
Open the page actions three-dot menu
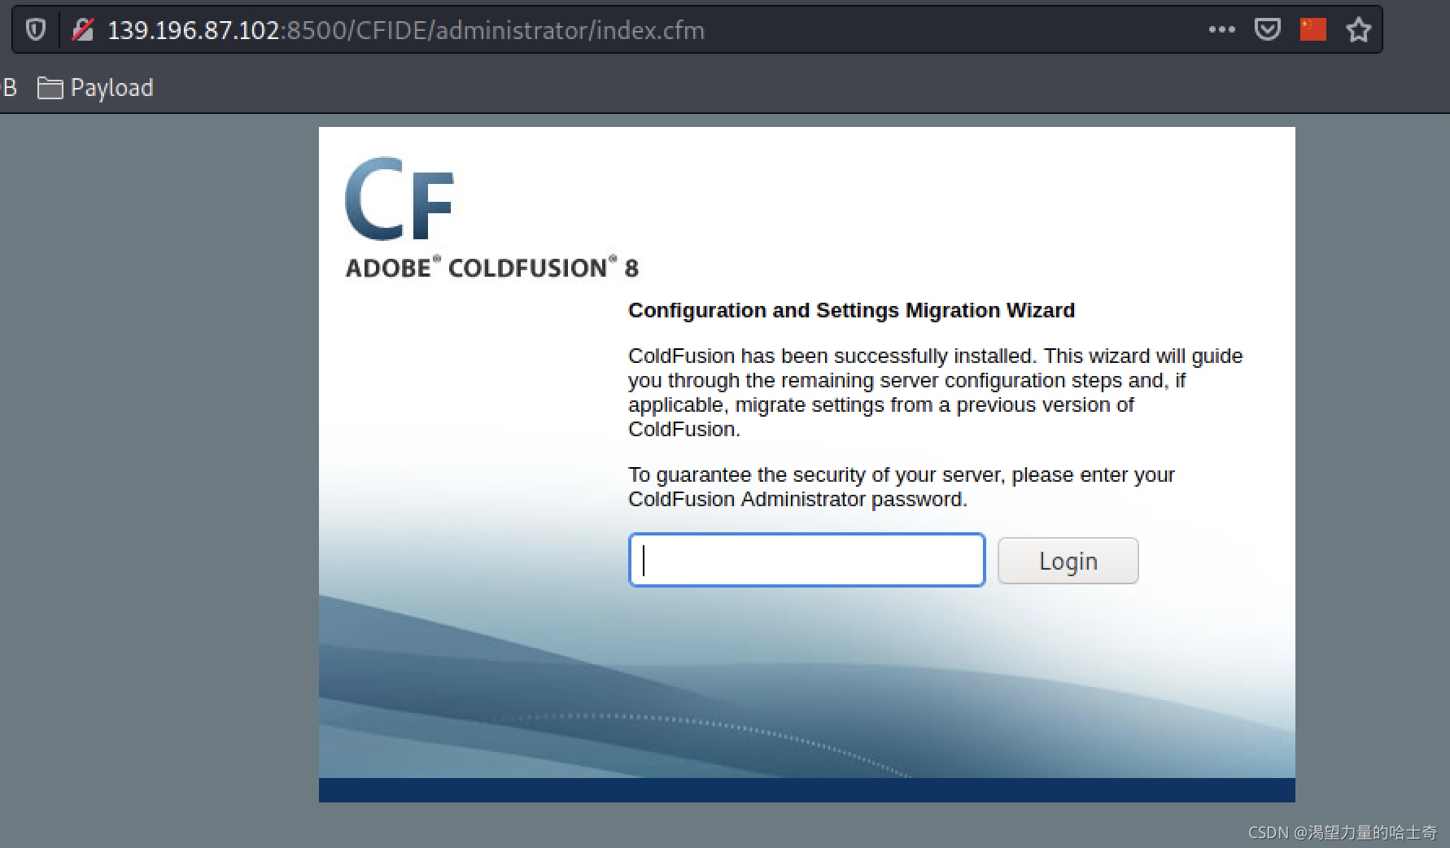[x=1221, y=30]
